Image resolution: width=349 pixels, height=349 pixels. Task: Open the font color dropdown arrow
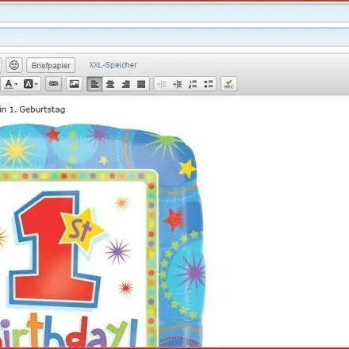[x=17, y=84]
